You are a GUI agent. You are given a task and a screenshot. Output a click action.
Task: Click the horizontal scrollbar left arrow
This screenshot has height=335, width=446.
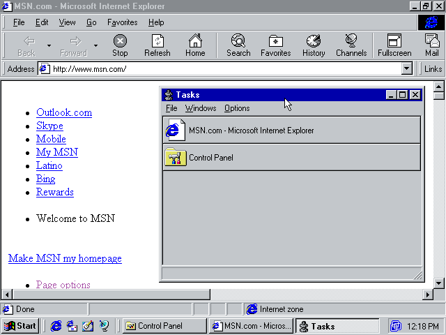[x=7, y=295]
